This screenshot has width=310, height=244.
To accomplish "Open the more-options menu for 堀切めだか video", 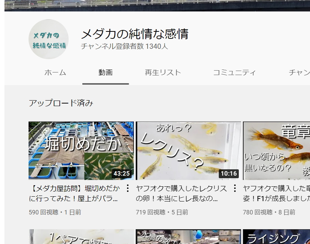I will [128, 188].
